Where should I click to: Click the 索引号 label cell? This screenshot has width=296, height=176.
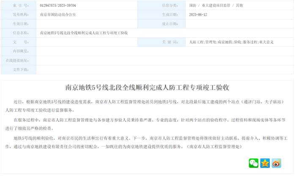pyautogui.click(x=19, y=5)
